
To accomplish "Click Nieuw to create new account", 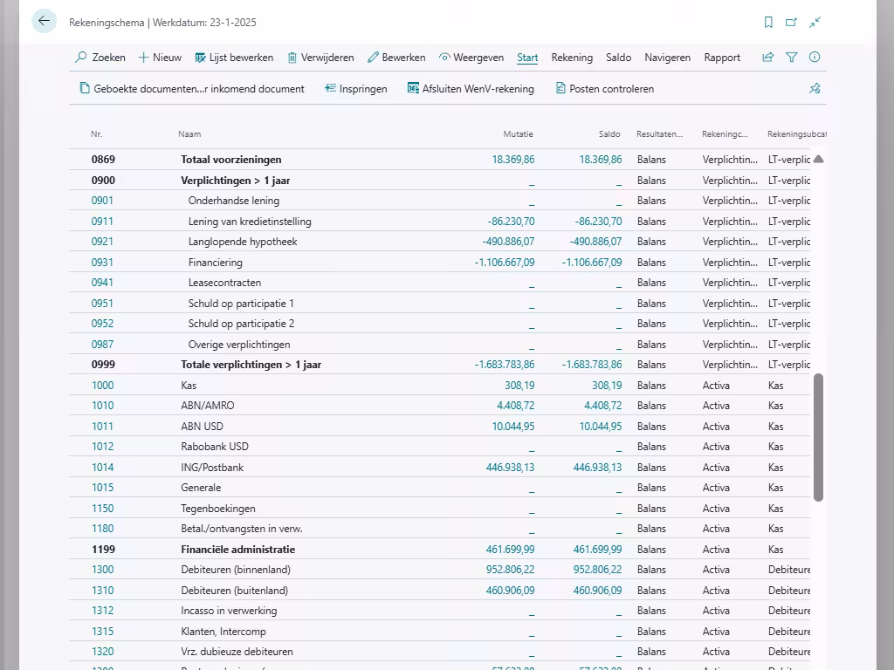I will coord(160,58).
